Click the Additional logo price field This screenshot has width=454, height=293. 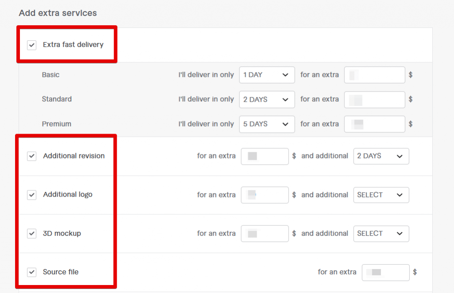click(264, 195)
